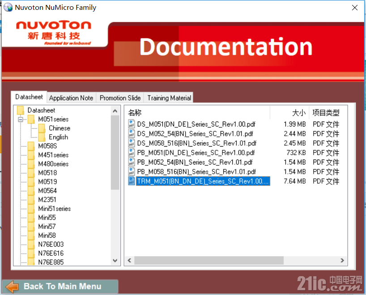Open the Application Note tab
The image size is (366, 295).
pos(71,98)
